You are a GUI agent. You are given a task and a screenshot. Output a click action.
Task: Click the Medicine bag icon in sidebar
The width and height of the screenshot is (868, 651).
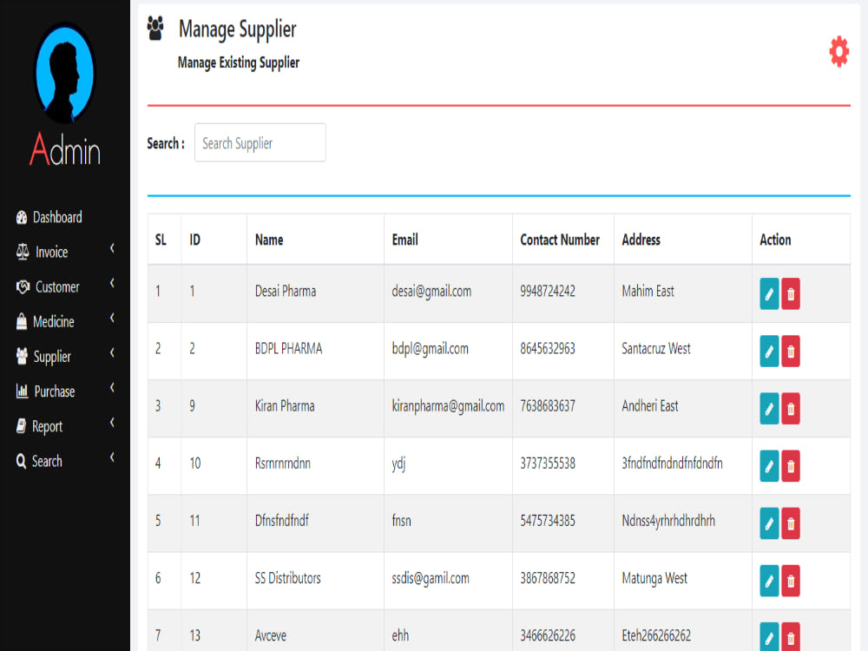22,322
